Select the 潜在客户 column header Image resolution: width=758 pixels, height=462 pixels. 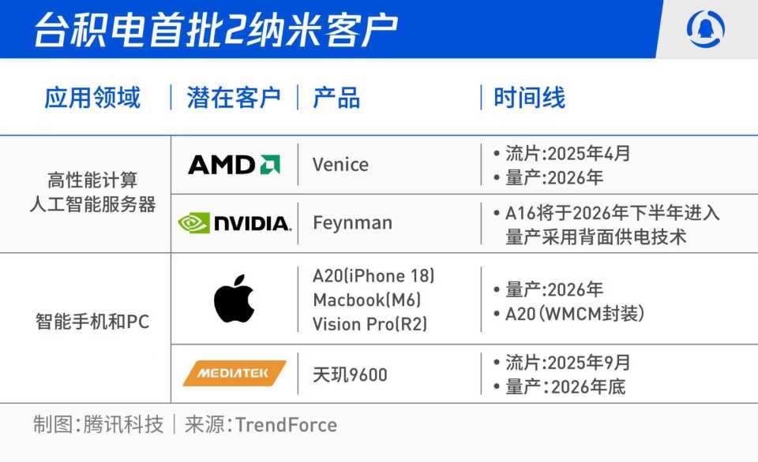(234, 98)
